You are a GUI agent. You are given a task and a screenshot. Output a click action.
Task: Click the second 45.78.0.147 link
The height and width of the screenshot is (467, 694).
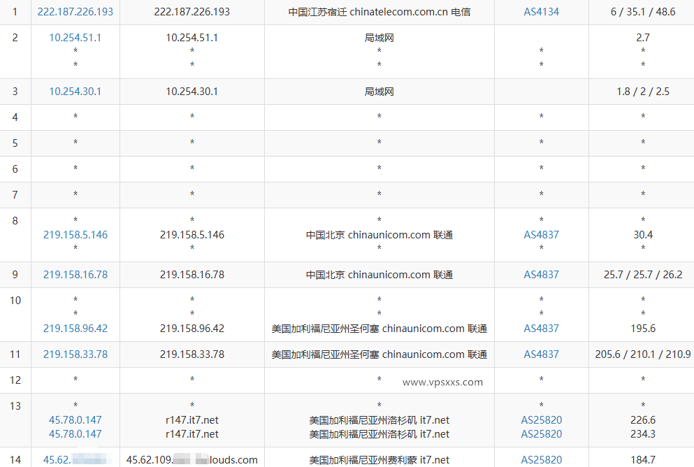tap(75, 434)
